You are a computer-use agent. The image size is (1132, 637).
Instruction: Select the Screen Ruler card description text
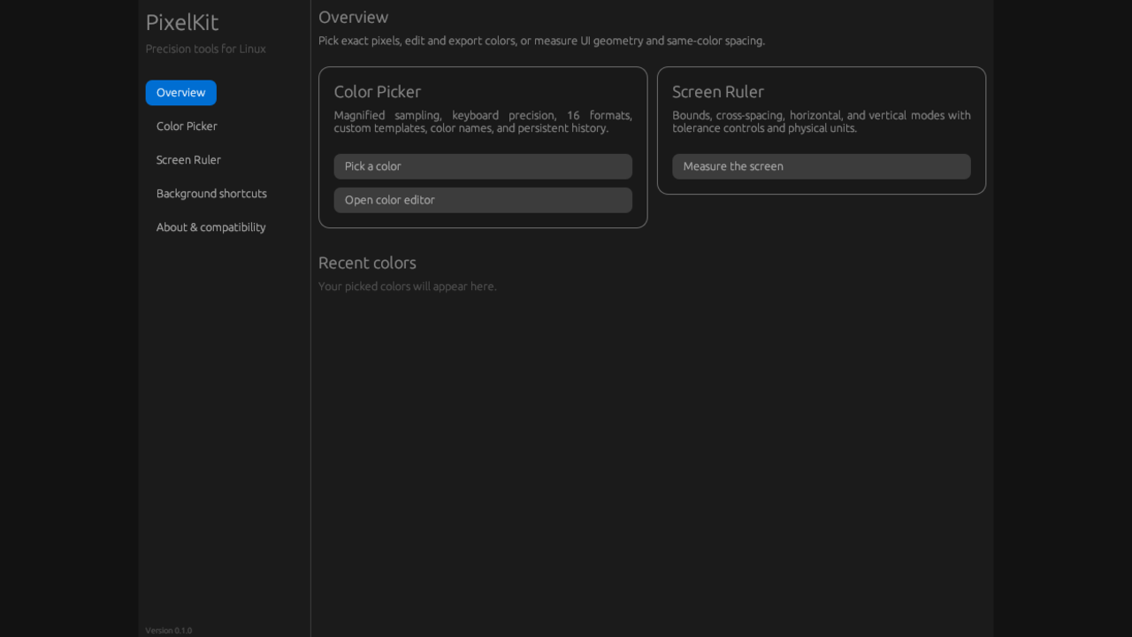tap(822, 122)
